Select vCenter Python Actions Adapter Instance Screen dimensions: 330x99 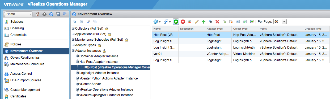click(109, 78)
